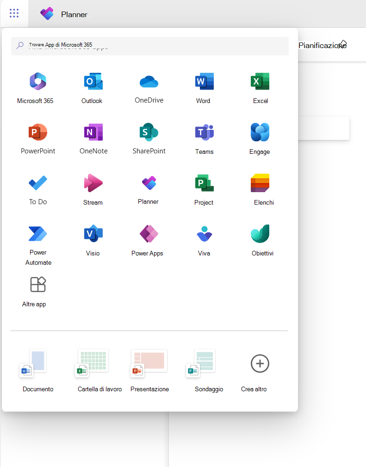Screen dimensions: 366x467
Task: Click Pianificazione heading behind the panel
Action: click(322, 45)
